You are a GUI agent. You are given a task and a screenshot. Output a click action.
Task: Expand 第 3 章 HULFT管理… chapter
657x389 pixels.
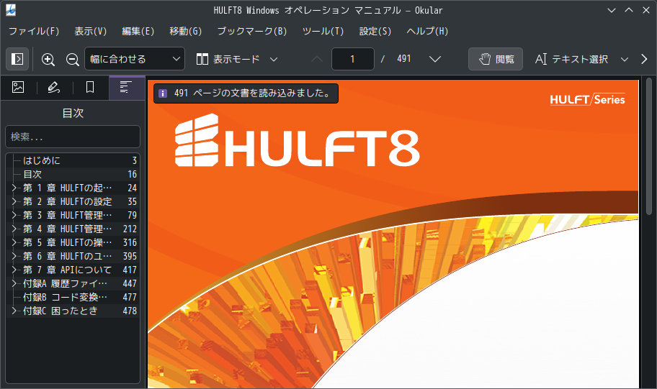click(x=14, y=215)
